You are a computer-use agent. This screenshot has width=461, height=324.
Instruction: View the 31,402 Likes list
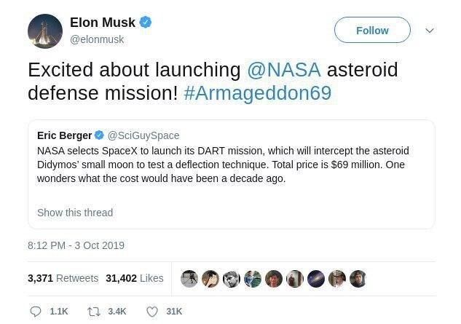(x=134, y=278)
